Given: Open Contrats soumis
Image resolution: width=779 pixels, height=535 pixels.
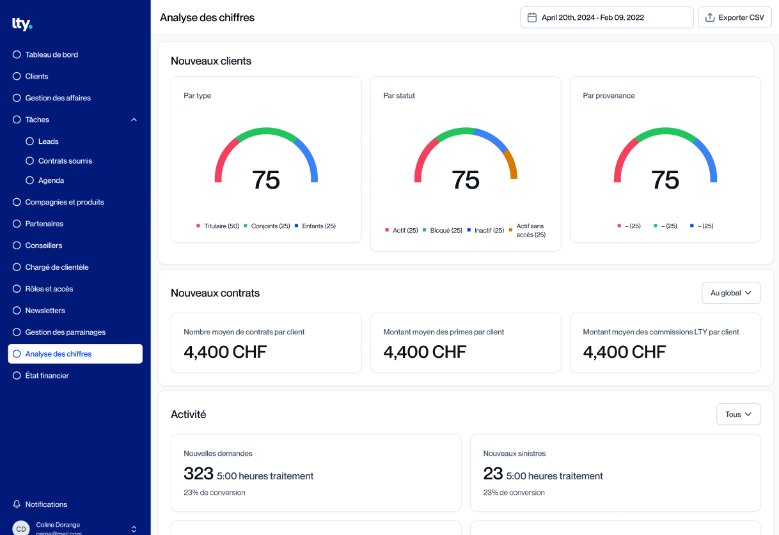Looking at the screenshot, I should [65, 161].
